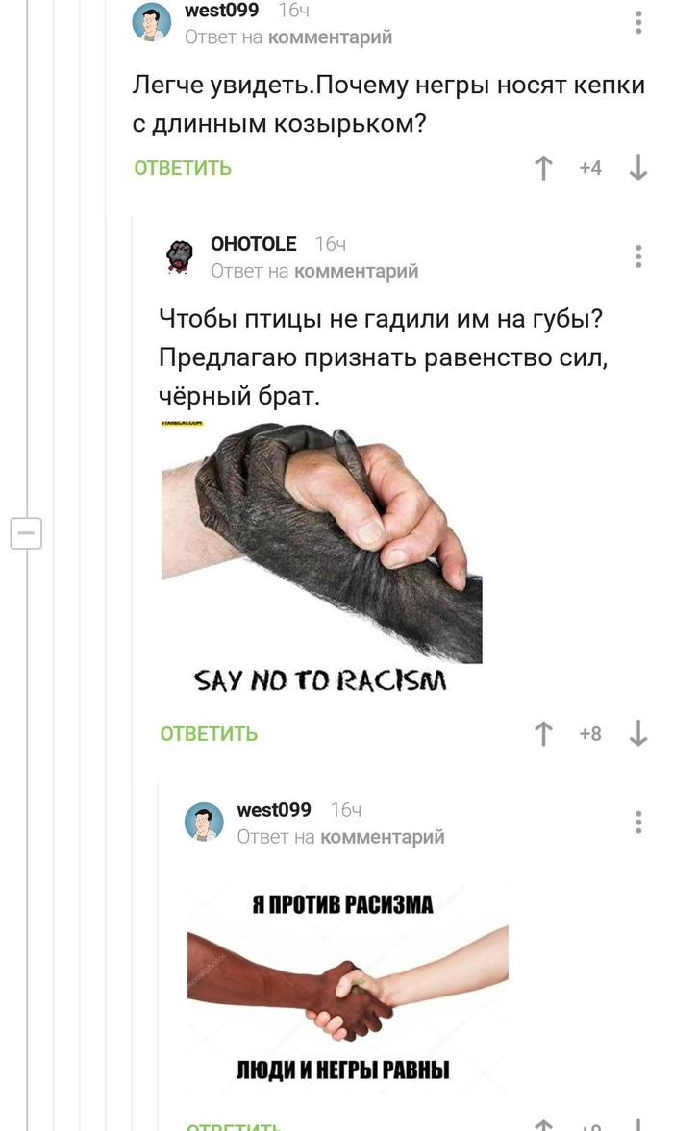Upvote the top west099 comment rated +4

pos(543,168)
